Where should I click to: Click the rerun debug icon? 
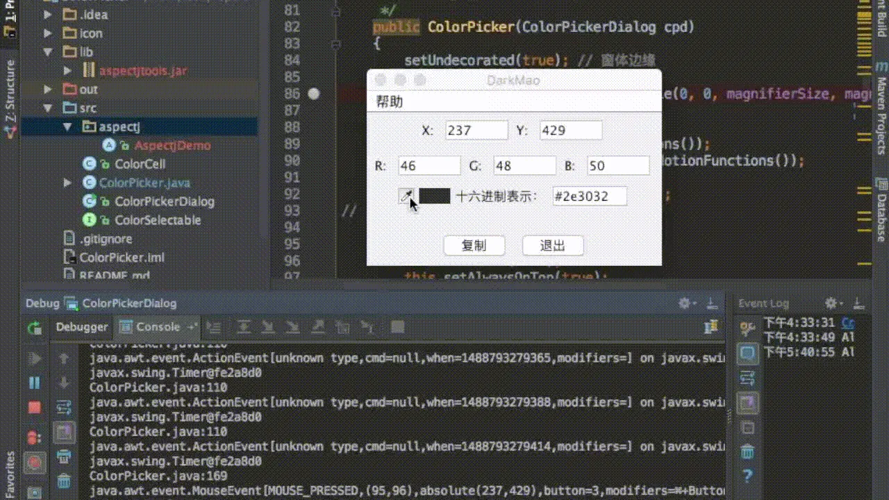[34, 328]
